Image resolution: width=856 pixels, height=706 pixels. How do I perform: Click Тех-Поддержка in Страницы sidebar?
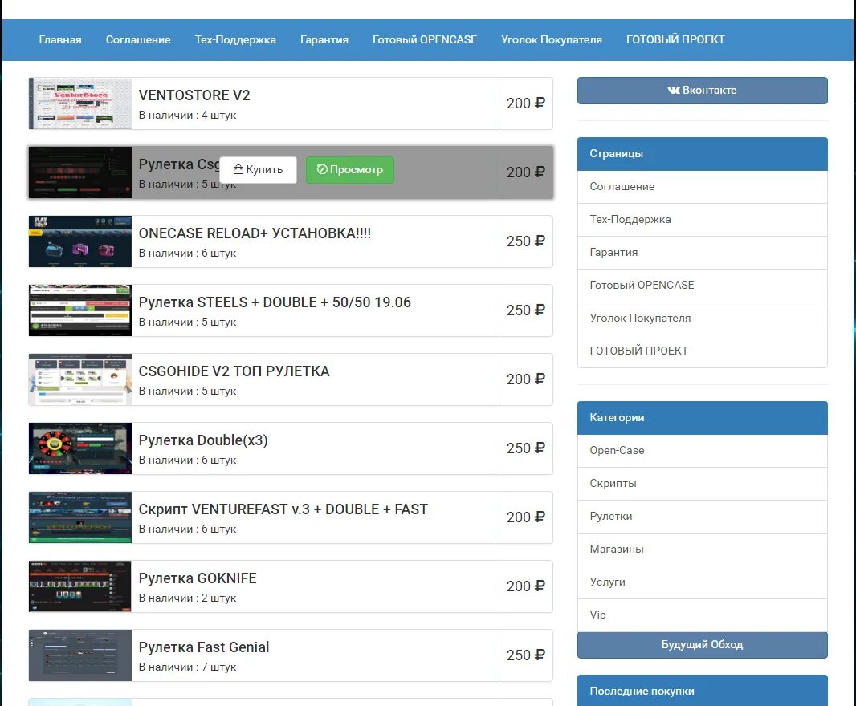(702, 220)
